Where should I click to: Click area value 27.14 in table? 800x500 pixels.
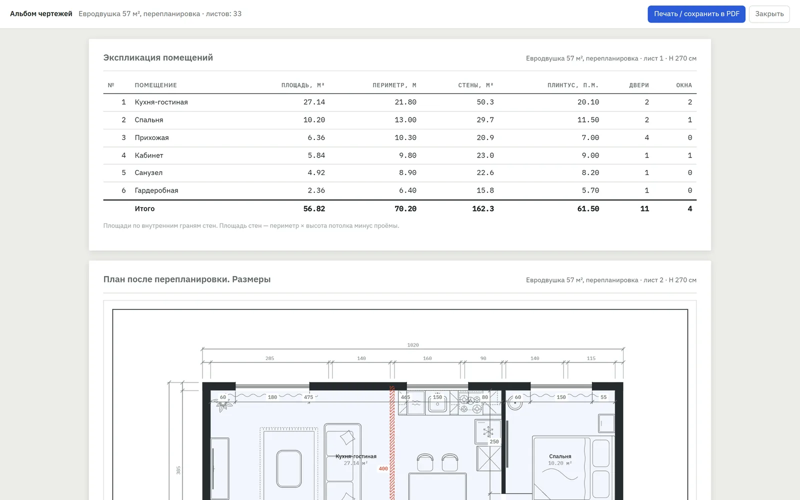[x=314, y=102]
